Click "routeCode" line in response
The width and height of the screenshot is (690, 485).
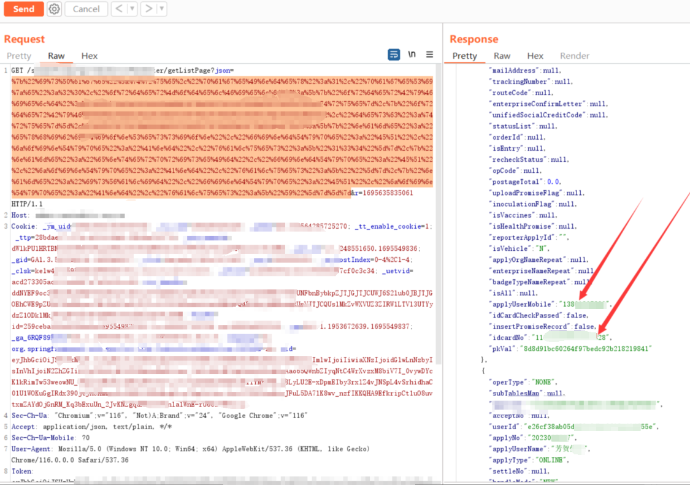521,93
